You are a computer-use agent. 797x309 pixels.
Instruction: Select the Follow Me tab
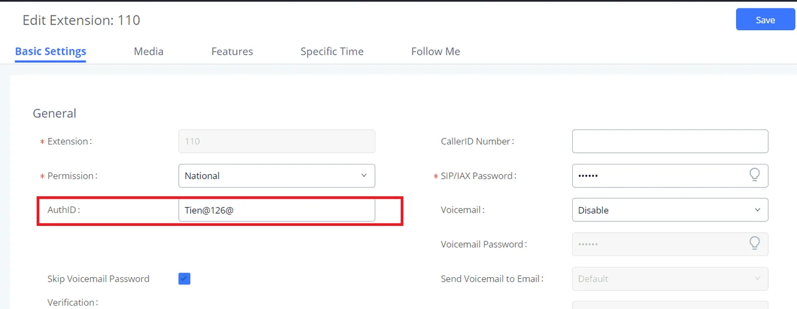436,51
